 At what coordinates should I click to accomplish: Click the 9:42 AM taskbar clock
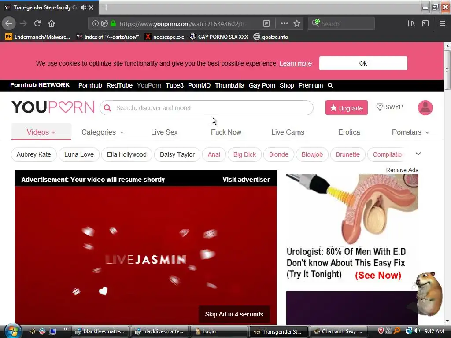click(434, 331)
